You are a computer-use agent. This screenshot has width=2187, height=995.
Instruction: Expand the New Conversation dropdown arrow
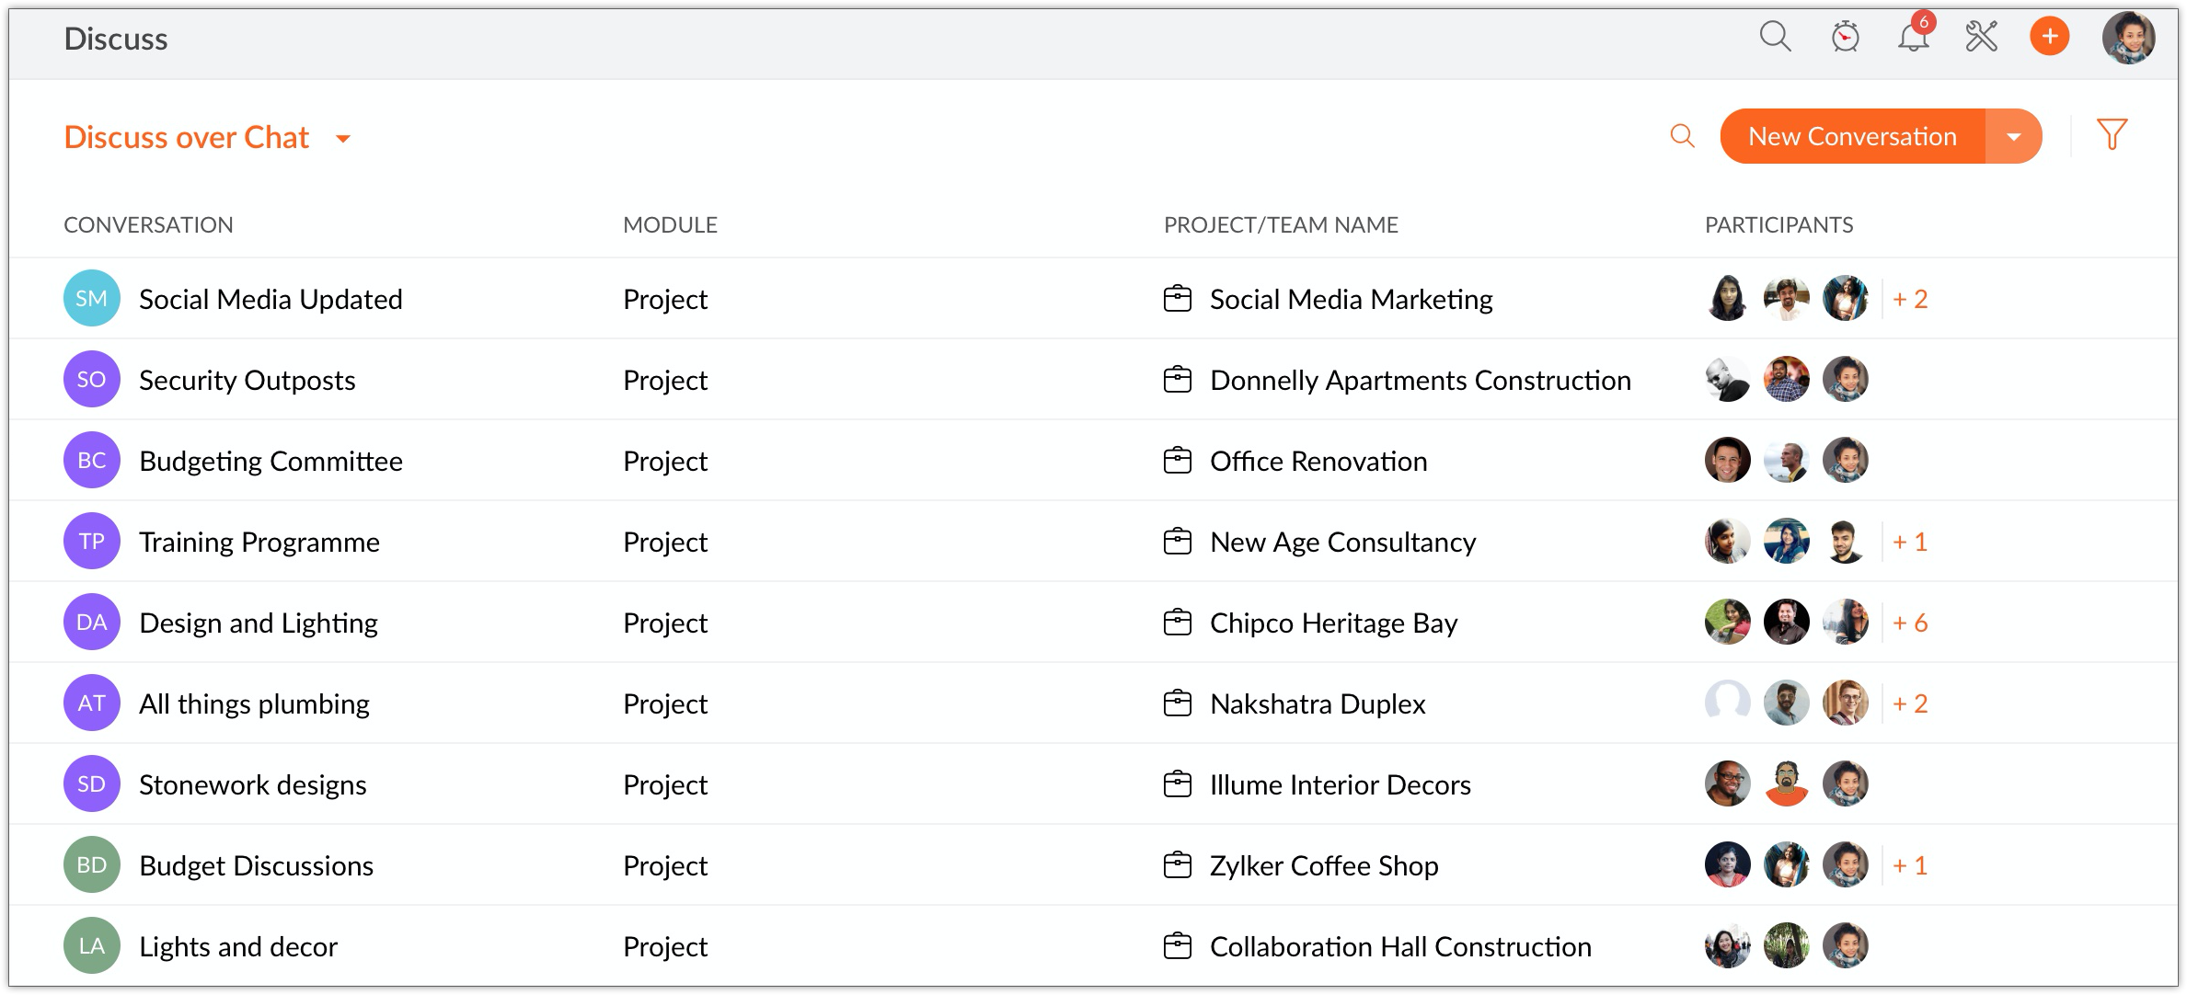[x=2014, y=137]
